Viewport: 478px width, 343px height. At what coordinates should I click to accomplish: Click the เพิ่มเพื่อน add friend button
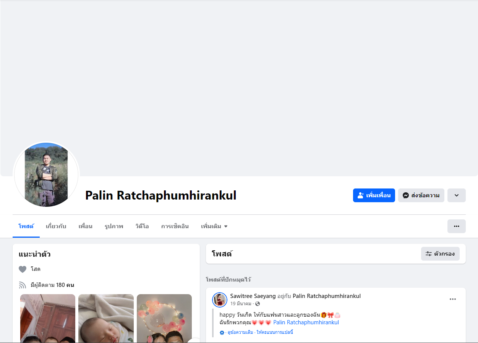[x=374, y=195]
